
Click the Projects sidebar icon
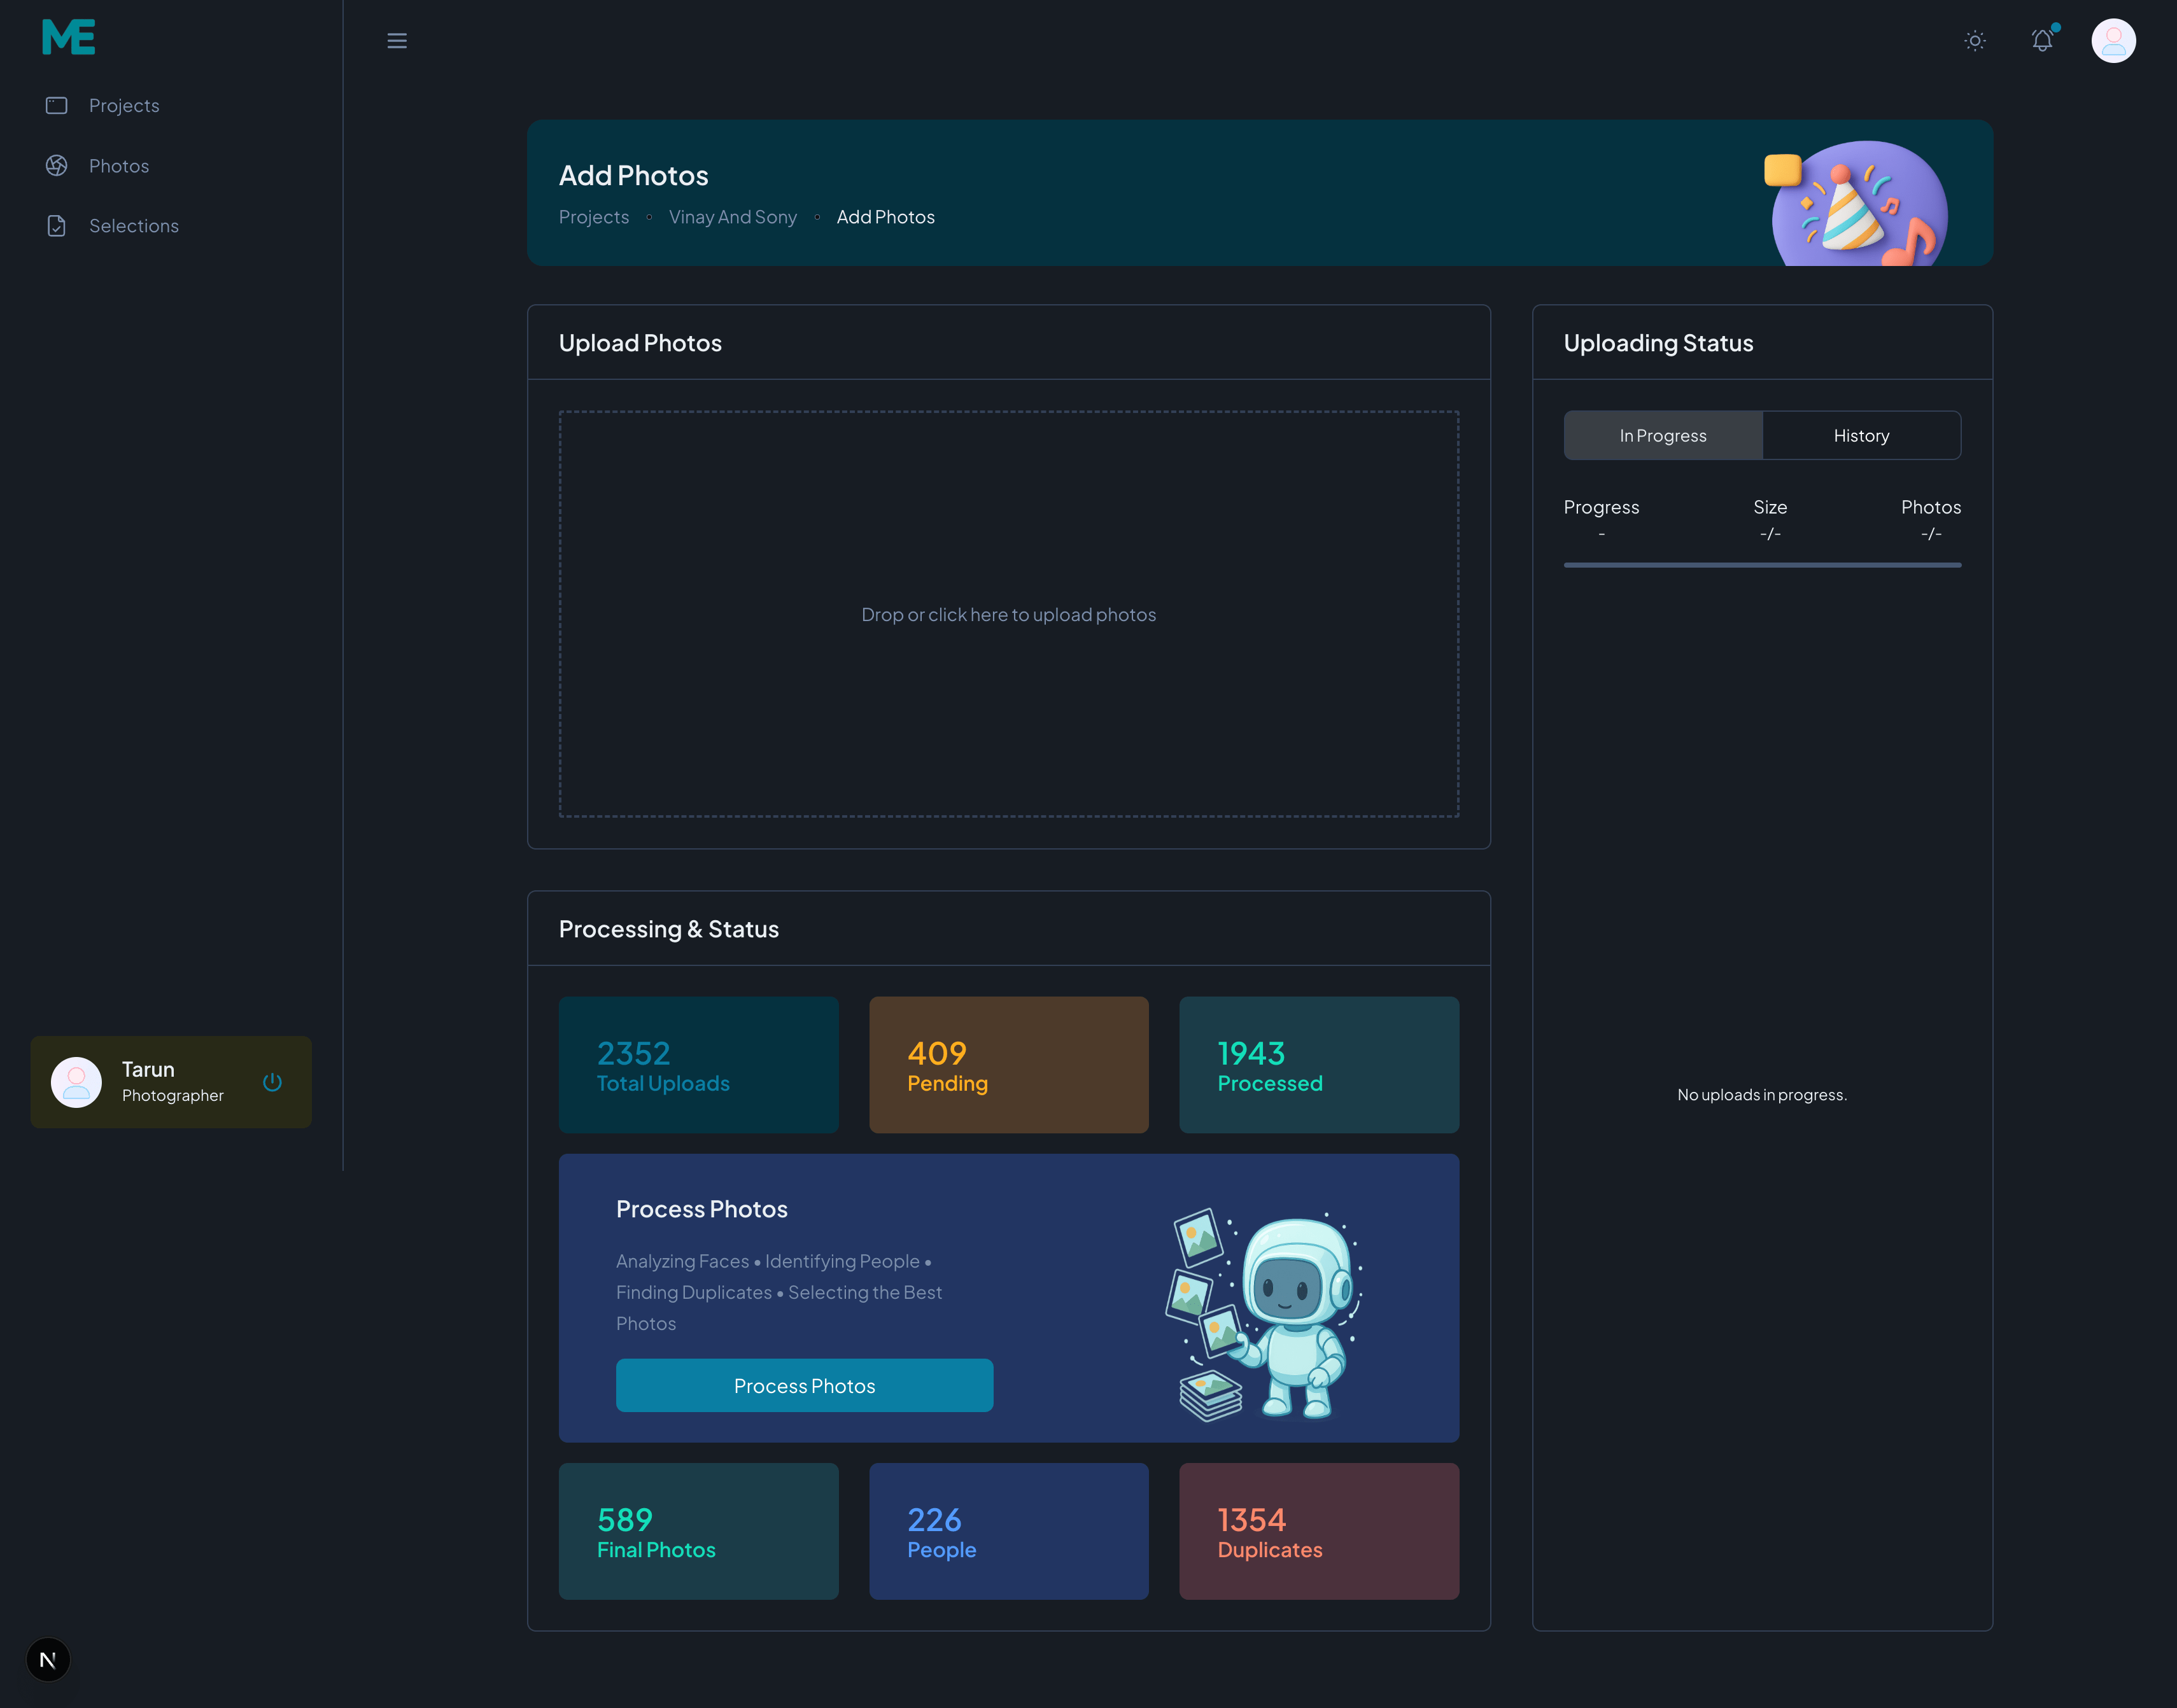coord(57,106)
